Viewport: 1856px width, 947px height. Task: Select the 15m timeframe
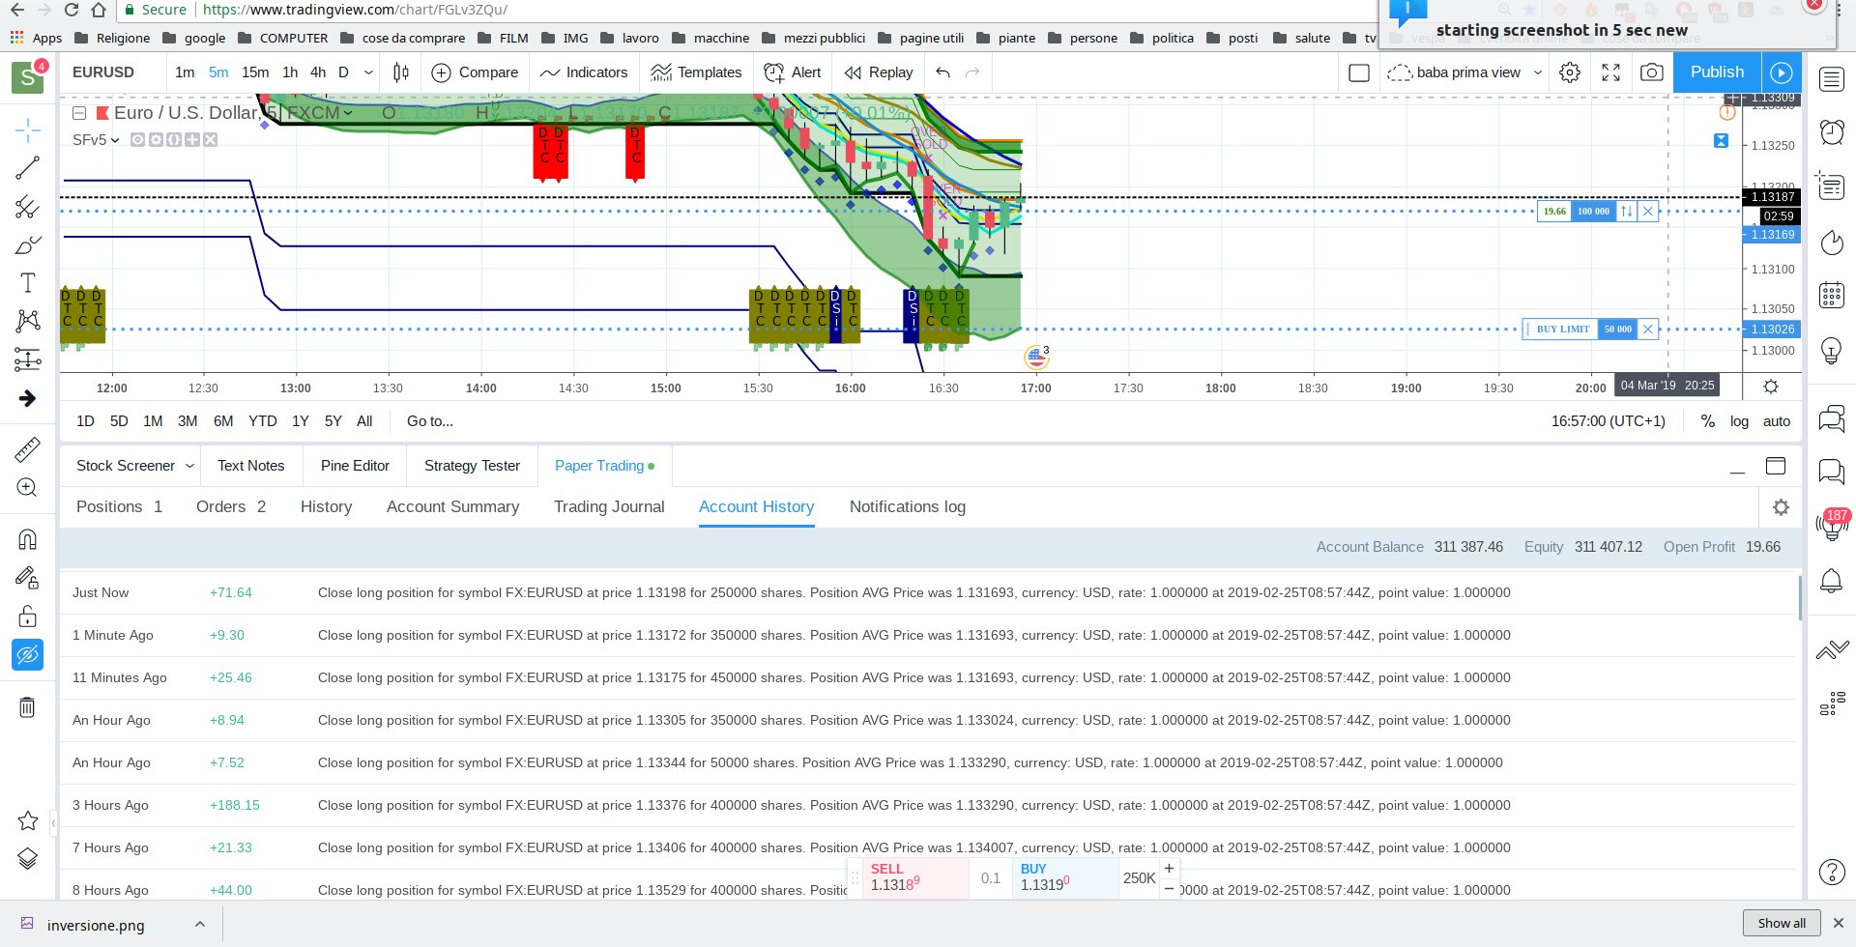tap(255, 72)
